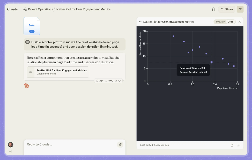Click the Claude logo
Image resolution: width=252 pixels, height=160 pixels.
12,9
